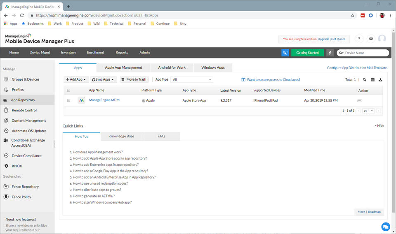This screenshot has width=396, height=234.
Task: Open the App Type filter dropdown
Action: tap(192, 80)
